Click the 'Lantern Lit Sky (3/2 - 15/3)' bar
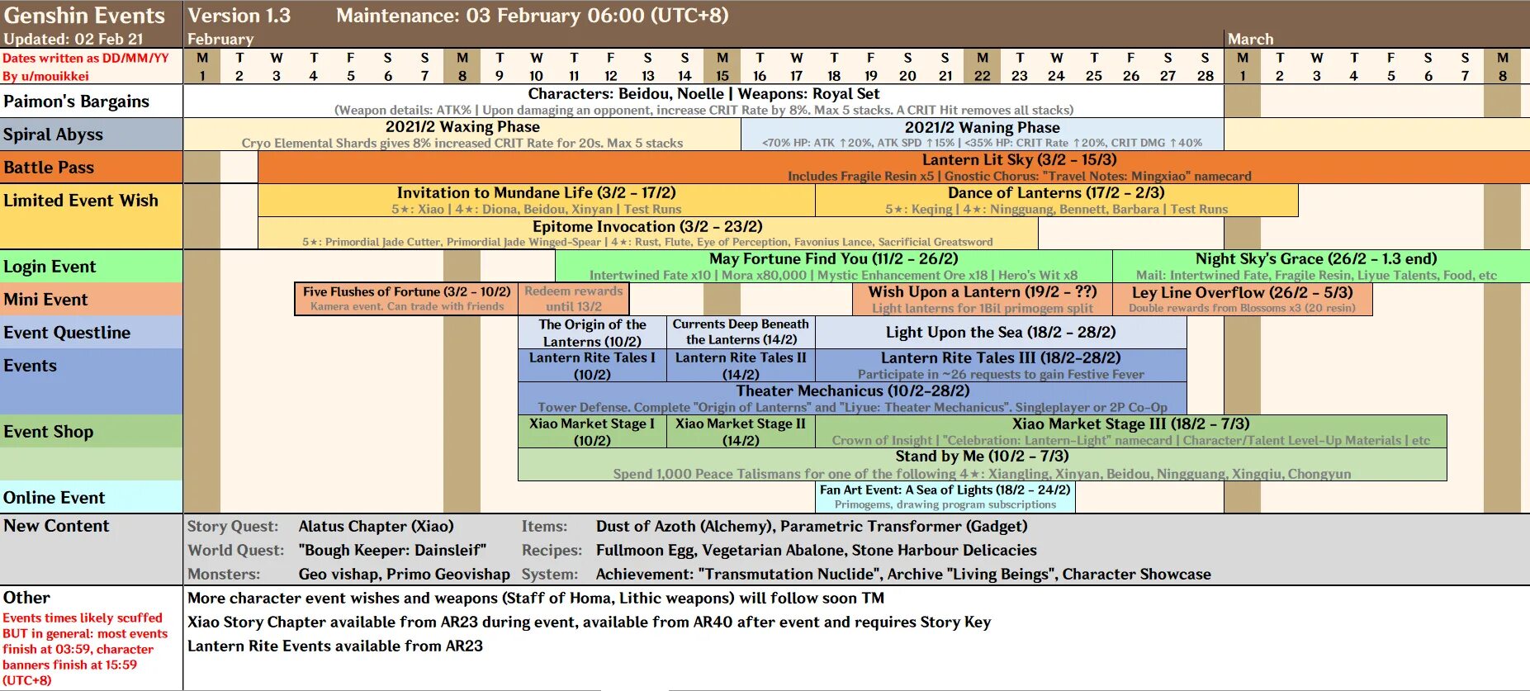Image resolution: width=1530 pixels, height=691 pixels. [894, 167]
